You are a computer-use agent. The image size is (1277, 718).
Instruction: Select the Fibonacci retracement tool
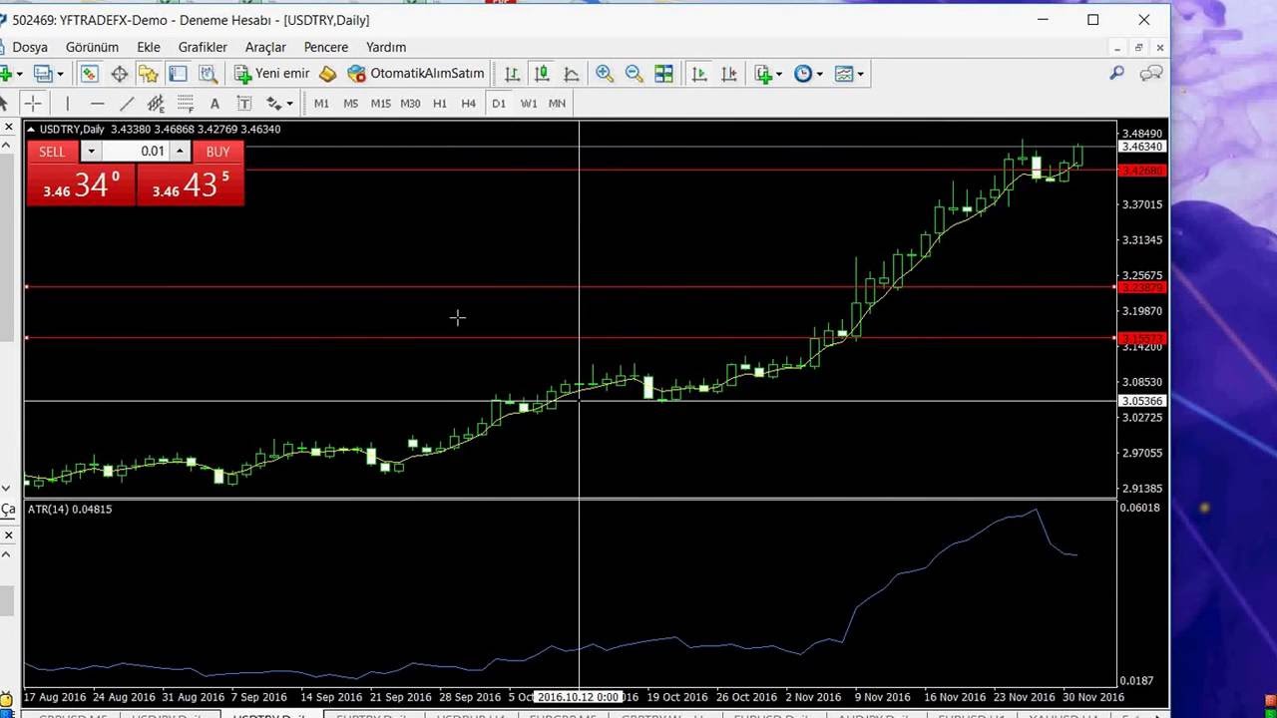(185, 104)
